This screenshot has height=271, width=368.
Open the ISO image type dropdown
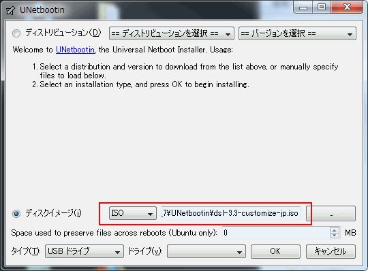click(133, 213)
